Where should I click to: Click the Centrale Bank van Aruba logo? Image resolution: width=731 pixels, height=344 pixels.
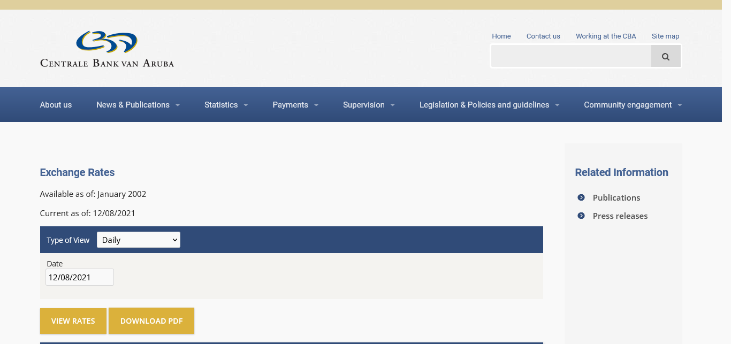click(x=107, y=49)
